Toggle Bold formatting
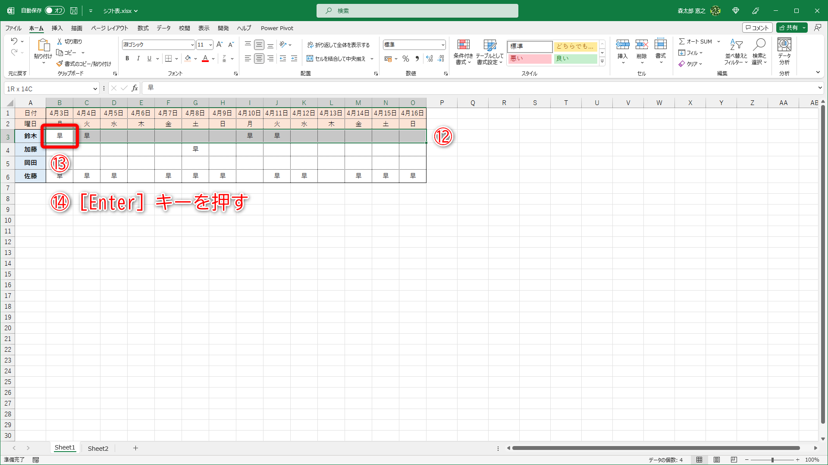This screenshot has width=828, height=465. [x=127, y=59]
